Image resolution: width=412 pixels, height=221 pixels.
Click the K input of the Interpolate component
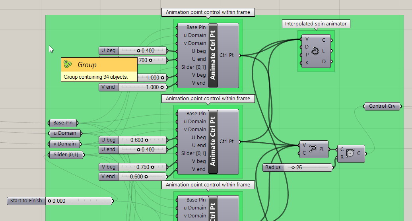306,63
